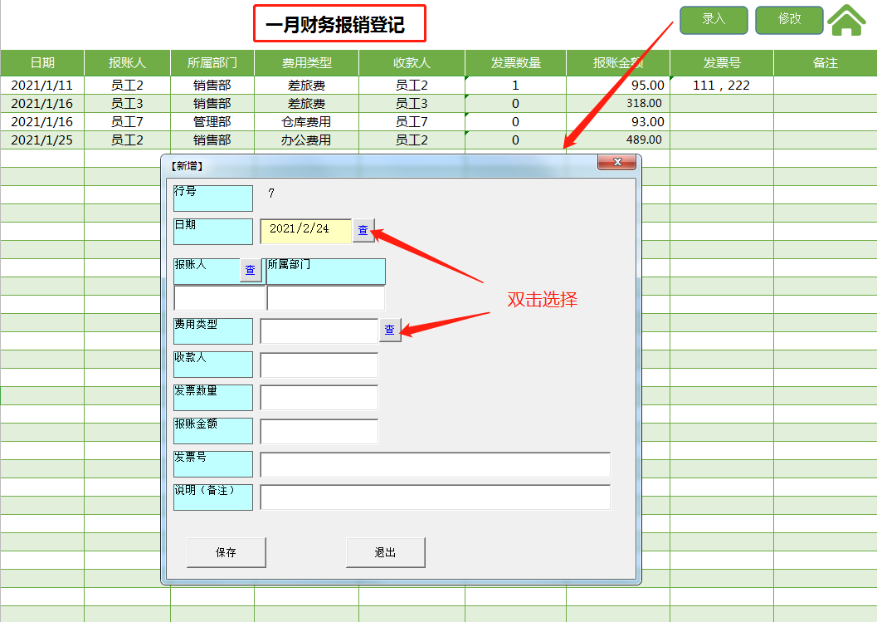This screenshot has width=877, height=622.
Task: Open the date lookup with the 查 icon
Action: point(363,231)
